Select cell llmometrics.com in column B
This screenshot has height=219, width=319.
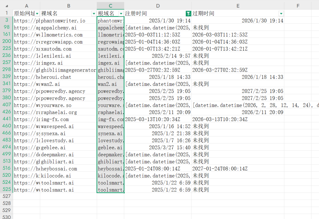click(69, 35)
